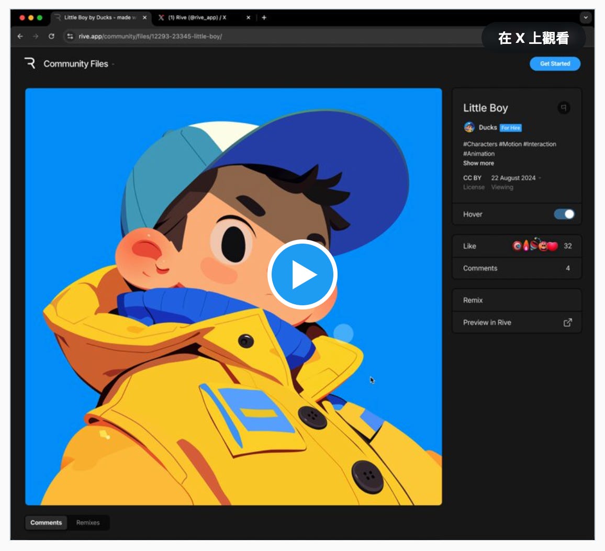Click the site settings icon in address bar
The width and height of the screenshot is (605, 551).
[70, 36]
